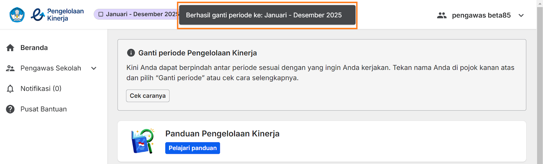Expand the Pengawas Sekolah sidebar chevron

pyautogui.click(x=94, y=68)
